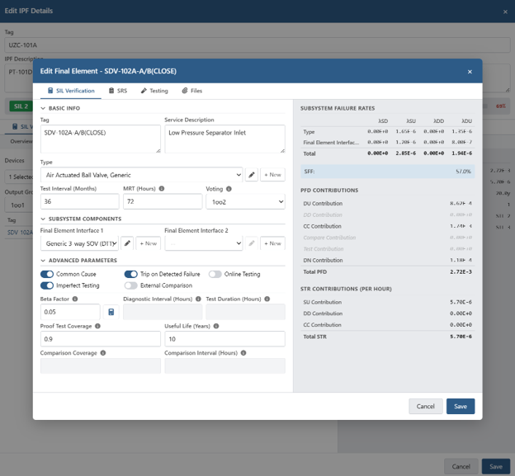Click the MRT (Hours) field showing 72
The height and width of the screenshot is (476, 515).
tap(163, 201)
